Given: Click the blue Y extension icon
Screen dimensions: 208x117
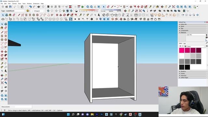Looking at the screenshot, I should coord(71,19).
